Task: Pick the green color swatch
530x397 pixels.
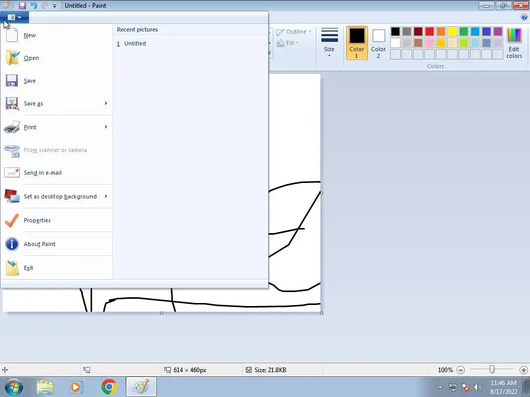Action: [x=463, y=32]
